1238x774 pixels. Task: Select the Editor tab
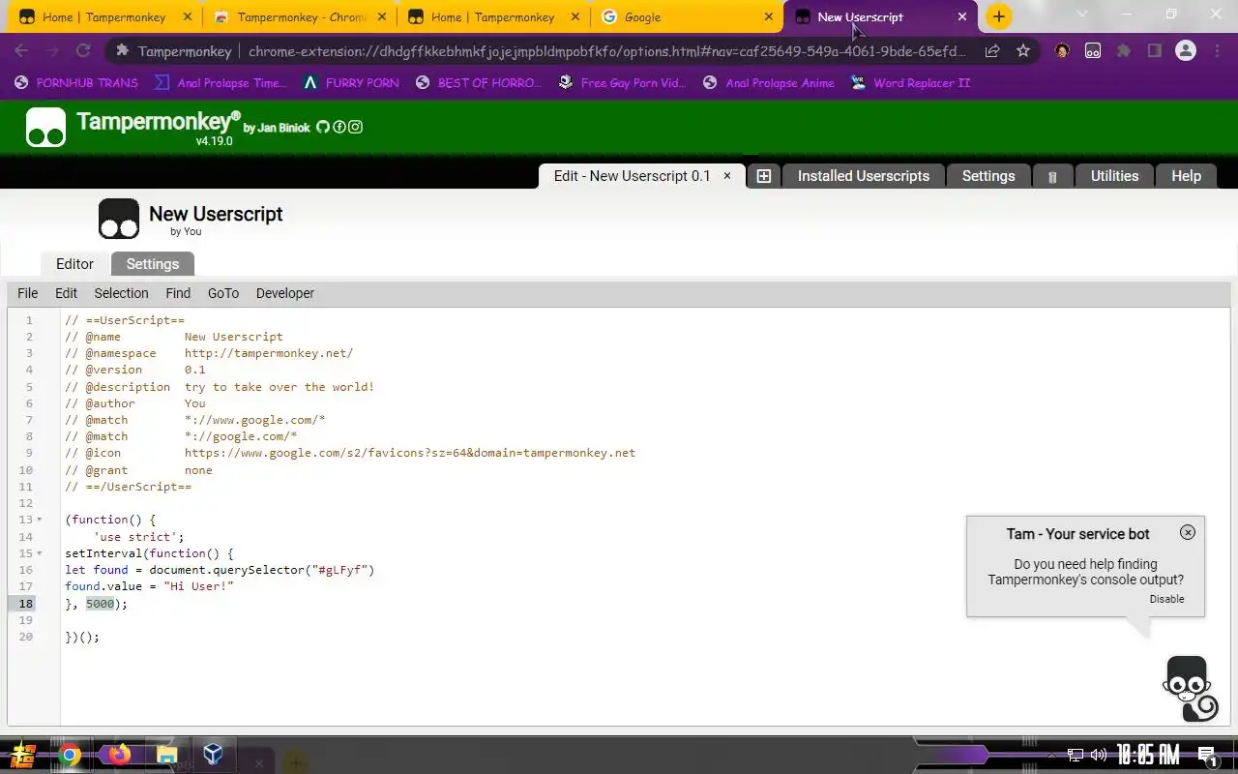click(x=74, y=264)
